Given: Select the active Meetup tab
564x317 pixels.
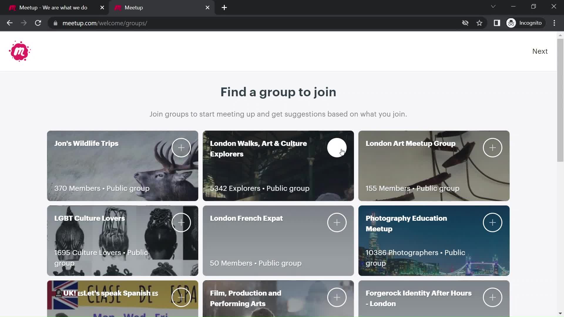Looking at the screenshot, I should coord(162,8).
